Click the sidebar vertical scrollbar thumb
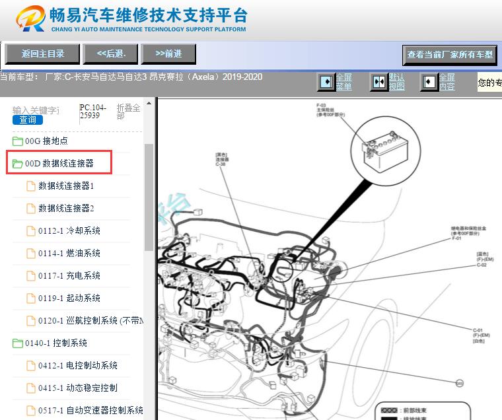This screenshot has width=502, height=420. (149, 197)
